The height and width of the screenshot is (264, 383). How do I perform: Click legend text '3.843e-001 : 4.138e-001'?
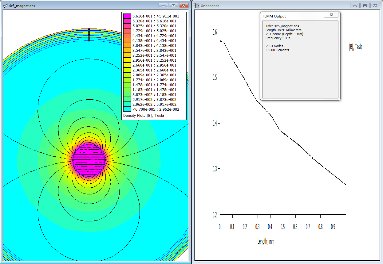pos(154,45)
